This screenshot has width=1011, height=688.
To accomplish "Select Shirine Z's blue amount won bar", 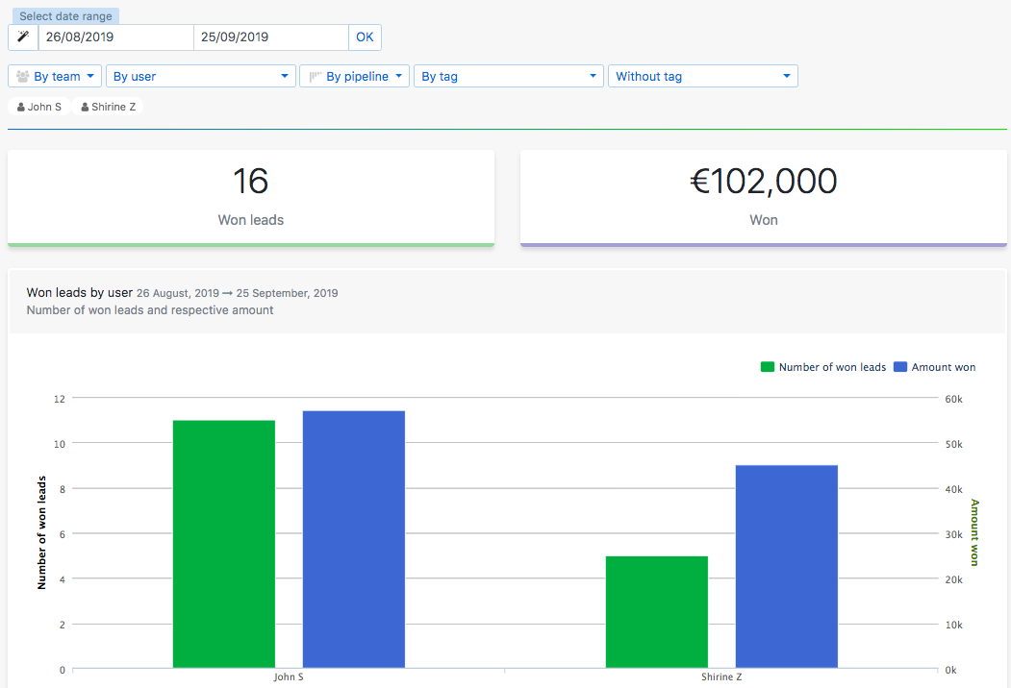I will (786, 566).
